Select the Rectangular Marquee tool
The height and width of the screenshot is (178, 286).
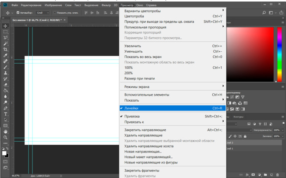tap(5, 32)
